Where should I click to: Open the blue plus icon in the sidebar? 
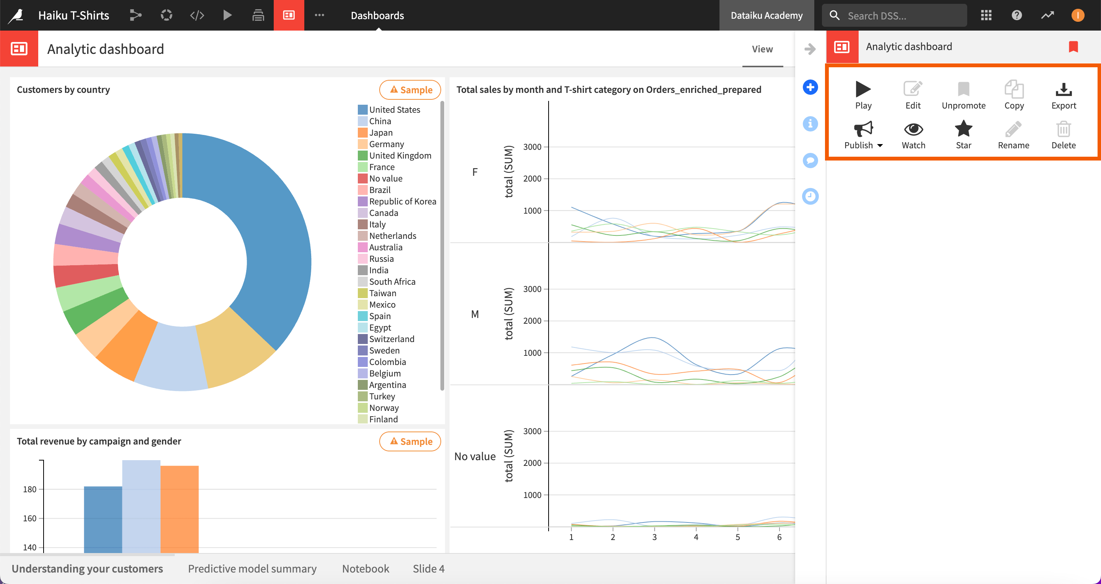[810, 87]
